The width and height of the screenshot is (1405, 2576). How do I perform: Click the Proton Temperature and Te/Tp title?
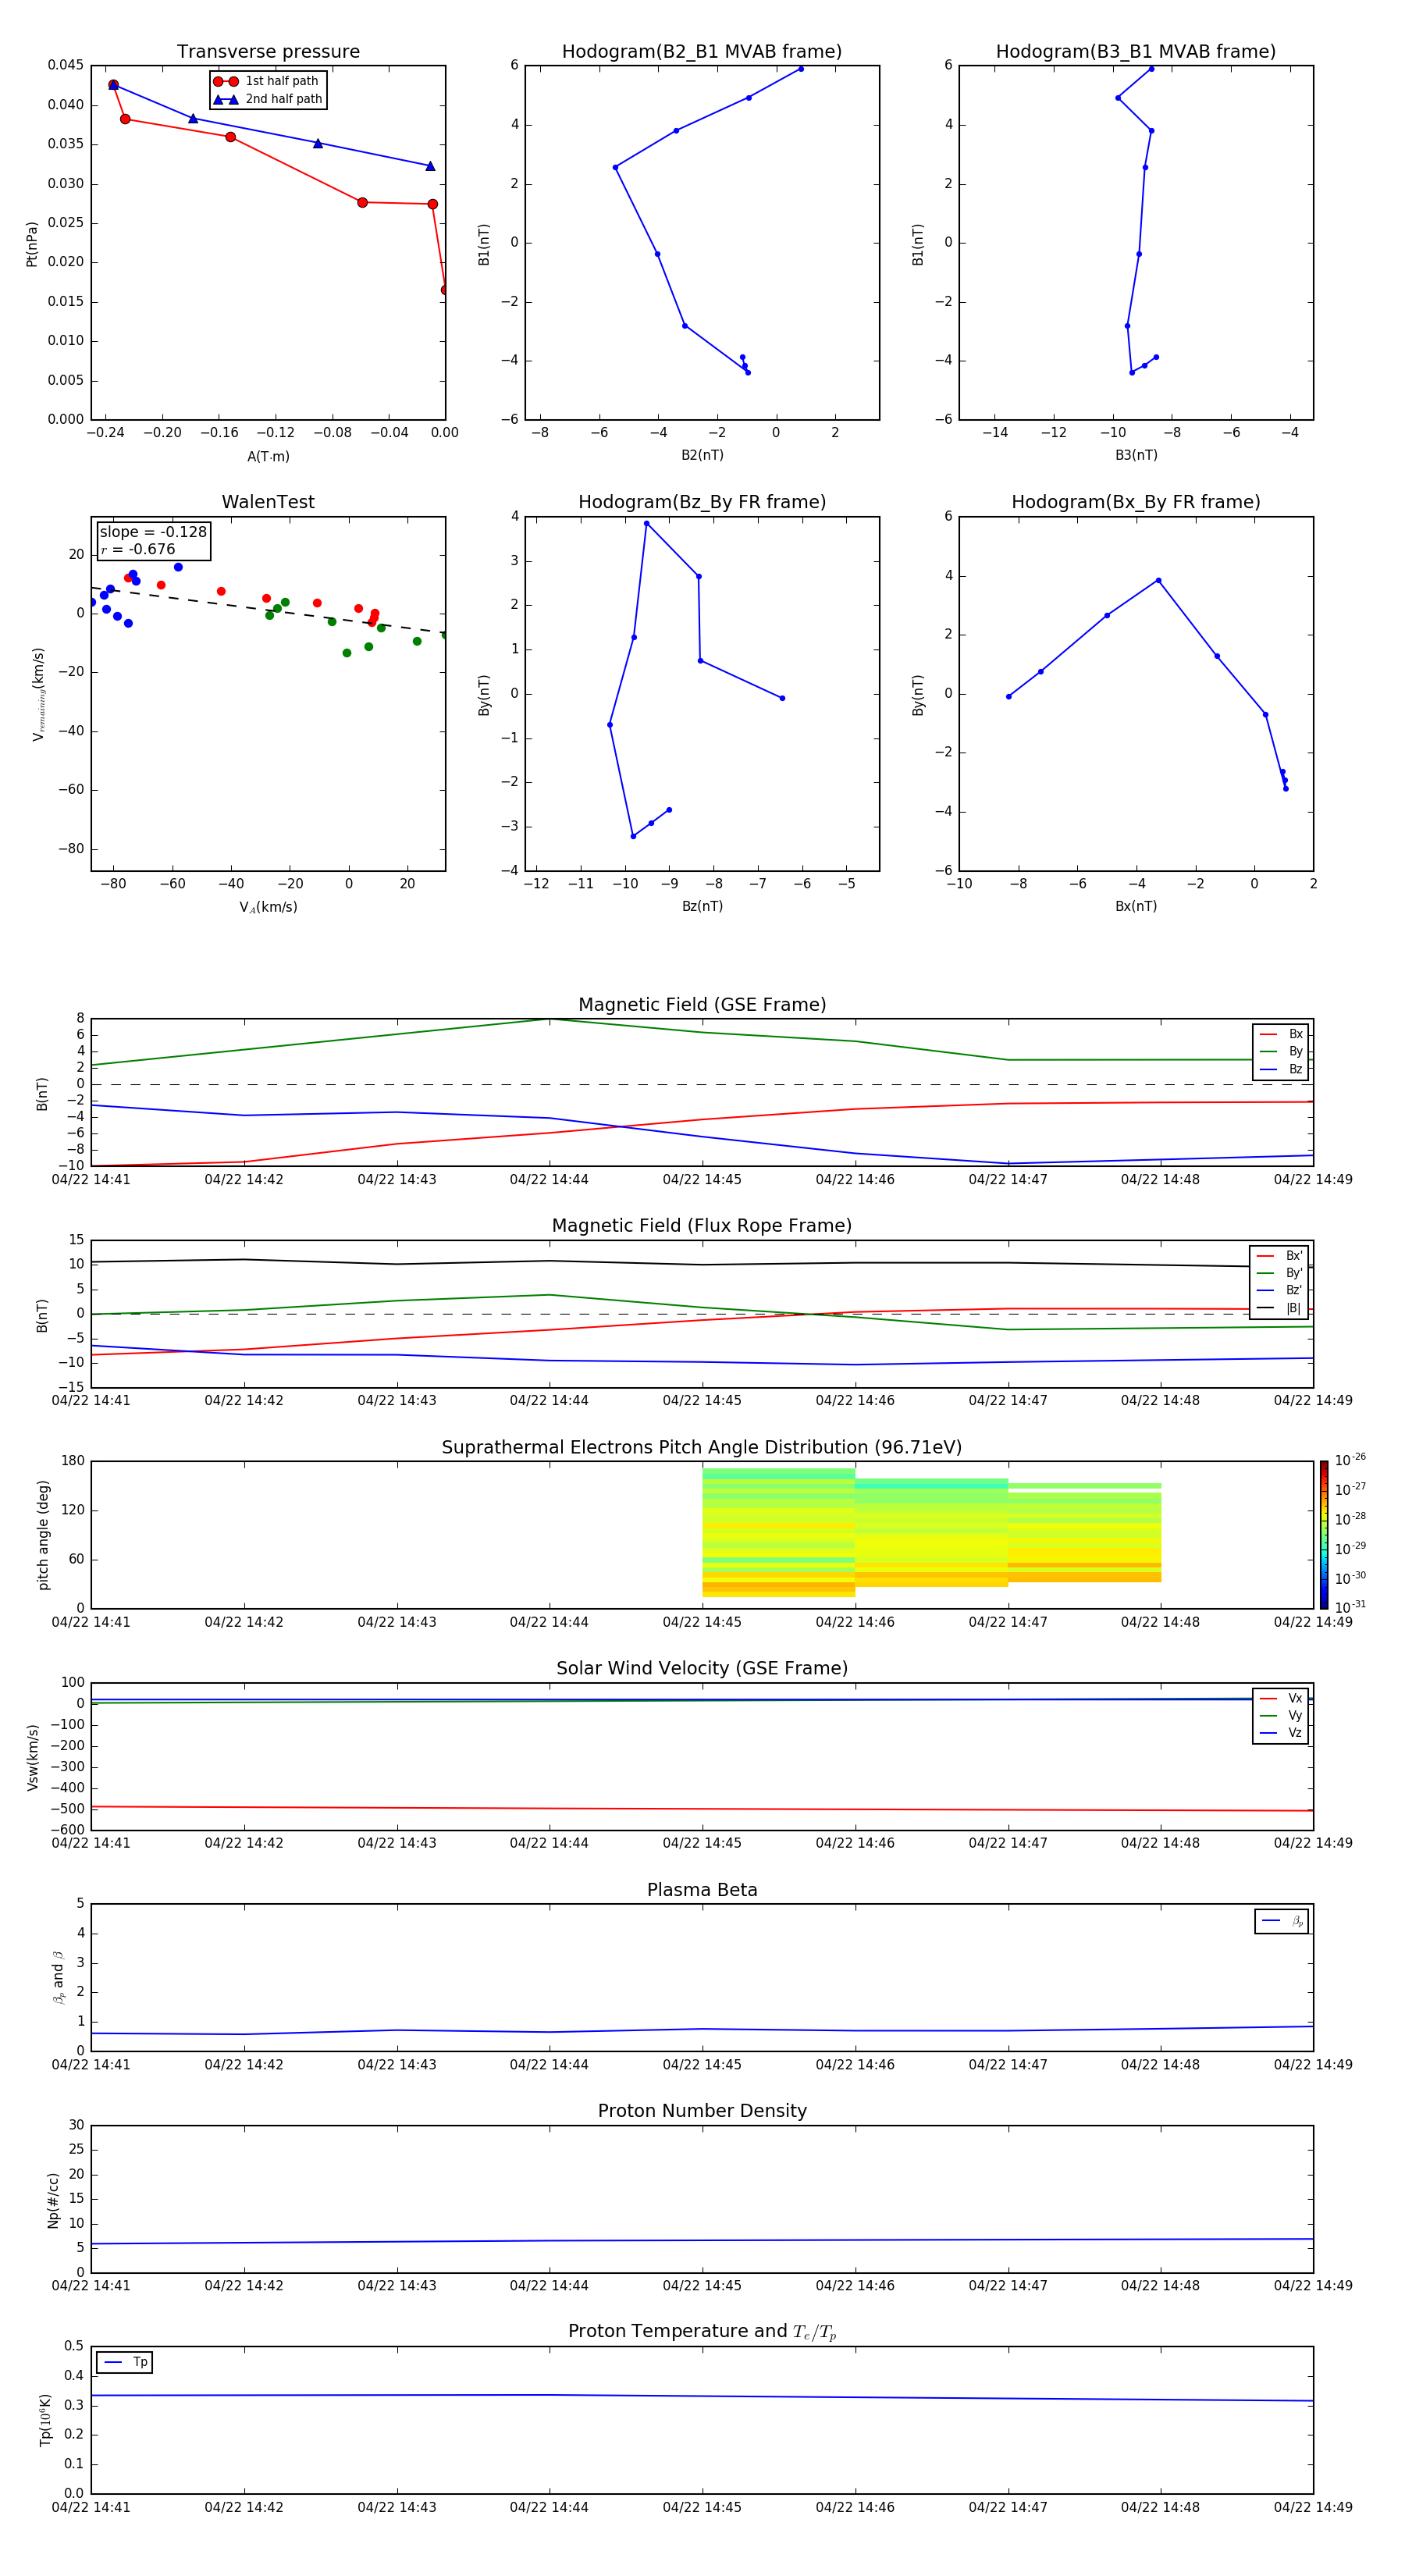point(702,2331)
